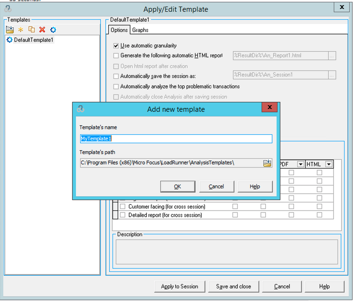Select the Options tab

click(119, 30)
